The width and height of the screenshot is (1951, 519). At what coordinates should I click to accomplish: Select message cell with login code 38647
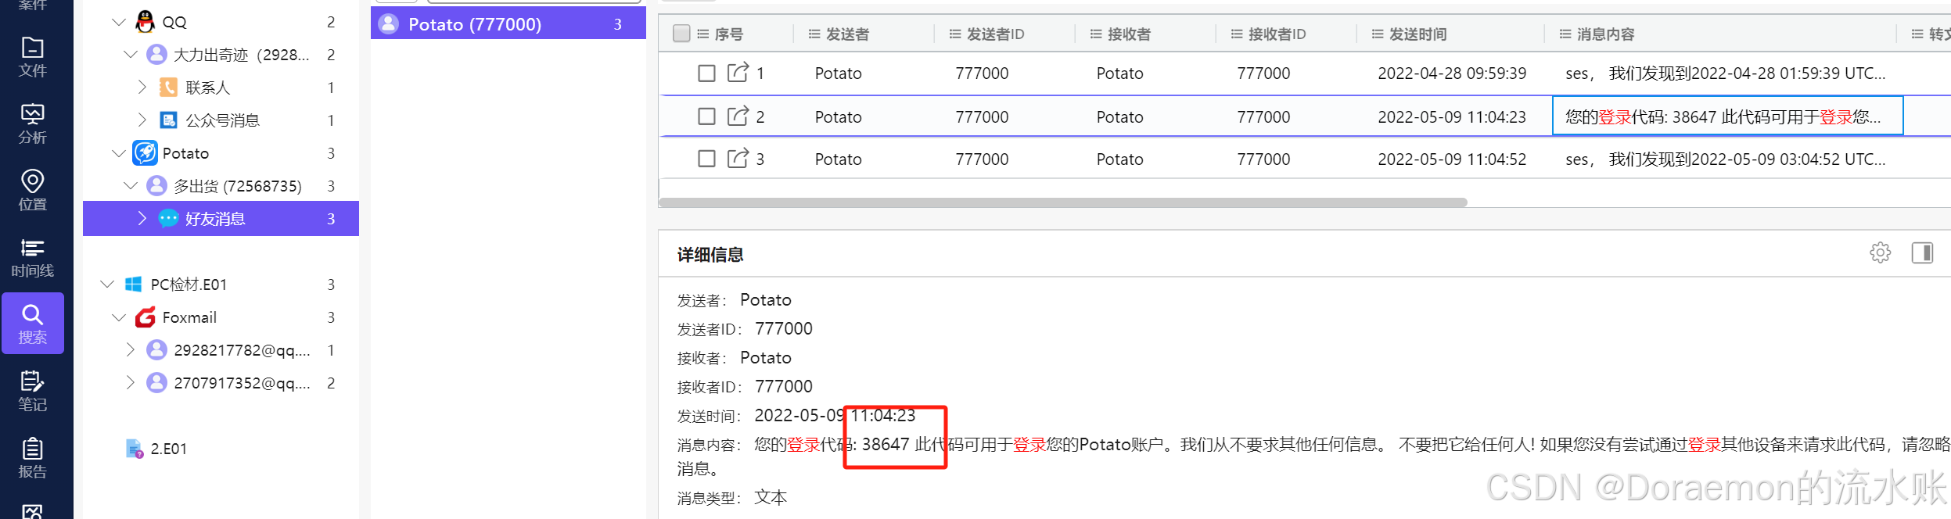point(1727,116)
